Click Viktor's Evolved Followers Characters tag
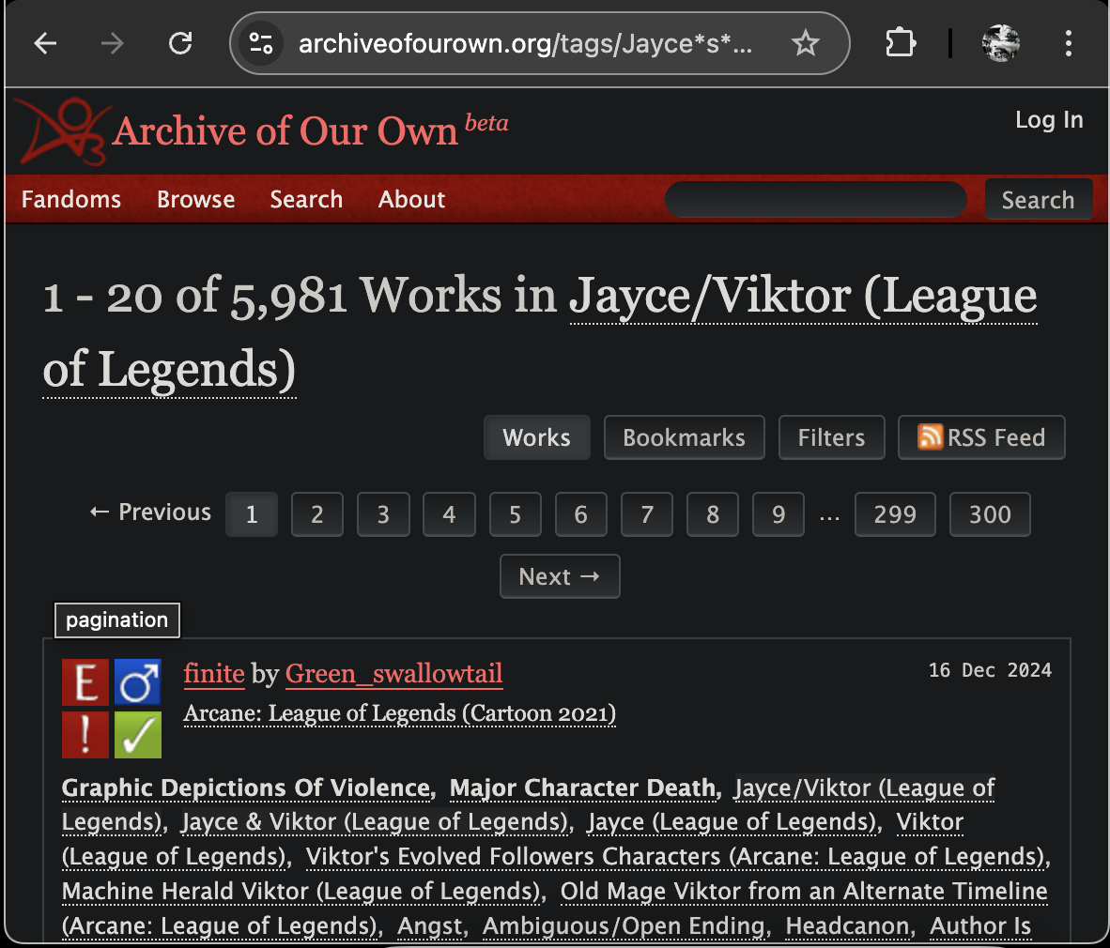The image size is (1110, 948). pyautogui.click(x=677, y=857)
